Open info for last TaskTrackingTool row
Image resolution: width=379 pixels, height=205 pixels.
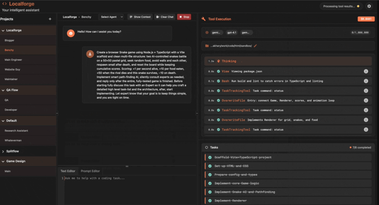(366, 129)
